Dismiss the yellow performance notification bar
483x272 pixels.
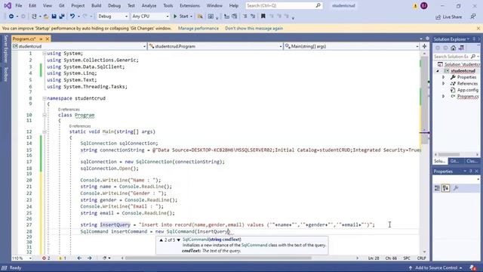tap(478, 29)
